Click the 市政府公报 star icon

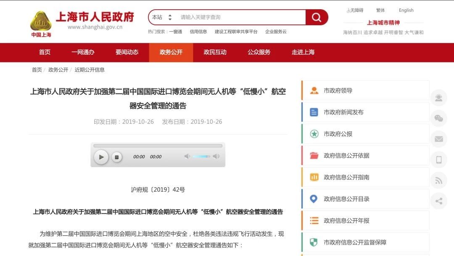point(314,134)
